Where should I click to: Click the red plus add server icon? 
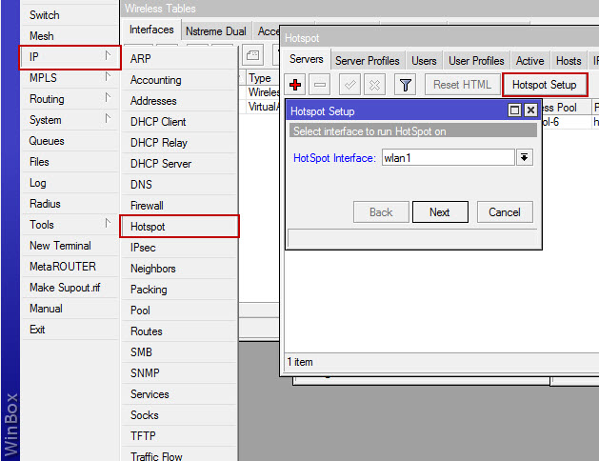pyautogui.click(x=295, y=85)
